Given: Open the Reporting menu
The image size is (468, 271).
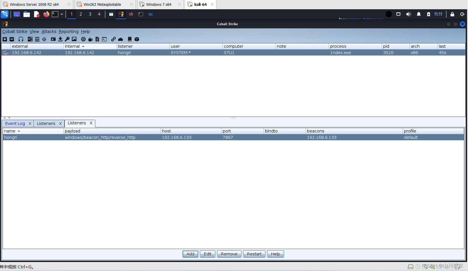Looking at the screenshot, I should [x=69, y=32].
